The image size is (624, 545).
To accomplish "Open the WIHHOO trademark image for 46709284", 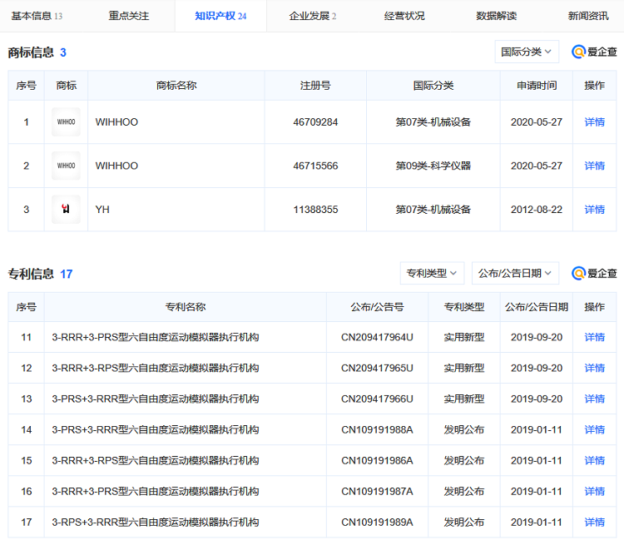I will [66, 122].
